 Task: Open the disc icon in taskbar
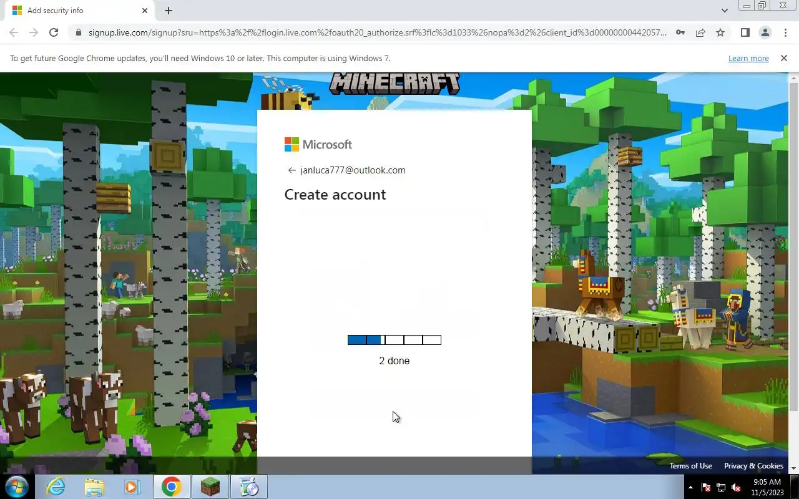[x=249, y=487]
